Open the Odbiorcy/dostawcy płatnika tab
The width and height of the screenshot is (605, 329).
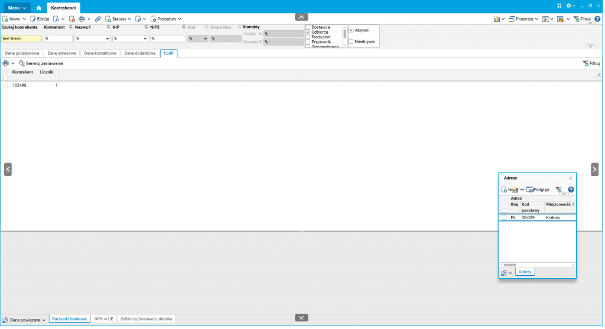pyautogui.click(x=147, y=319)
